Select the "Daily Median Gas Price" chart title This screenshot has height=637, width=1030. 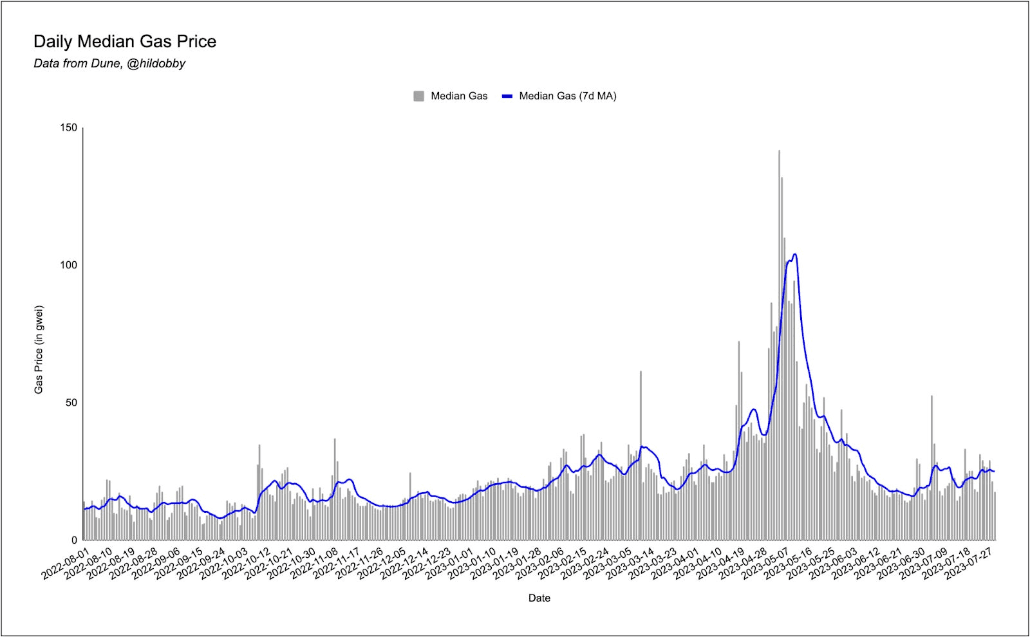click(125, 42)
